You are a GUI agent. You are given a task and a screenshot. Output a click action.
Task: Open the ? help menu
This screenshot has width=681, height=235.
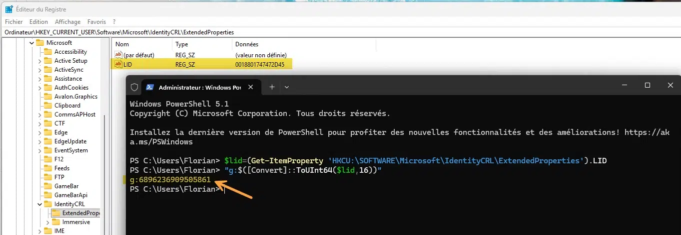pos(114,22)
